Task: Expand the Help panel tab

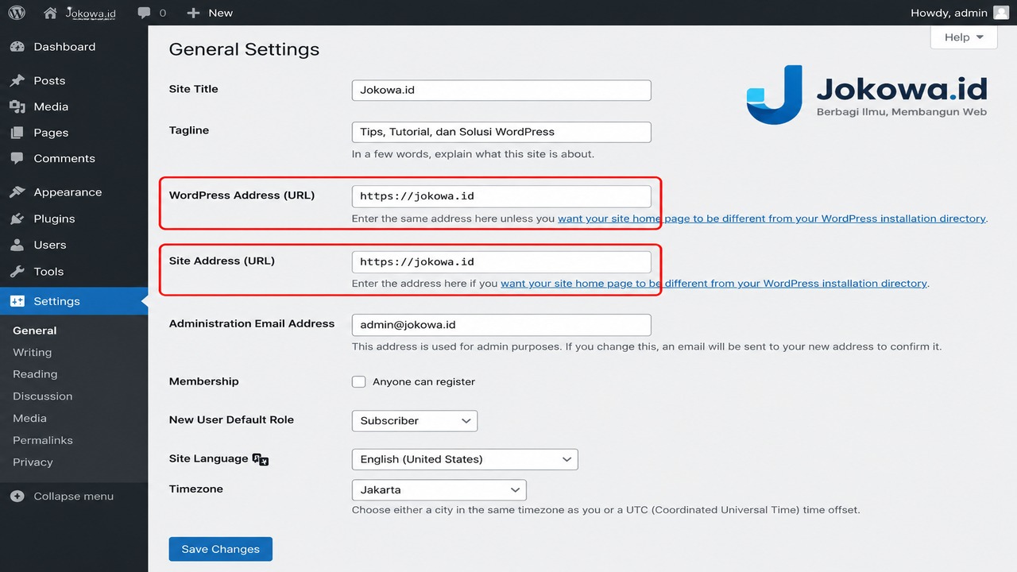Action: 964,37
